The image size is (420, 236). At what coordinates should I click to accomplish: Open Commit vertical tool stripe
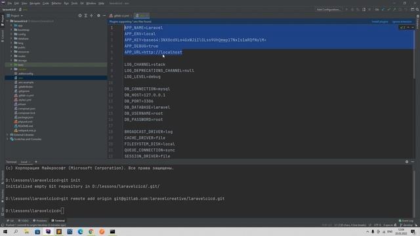click(x=3, y=36)
